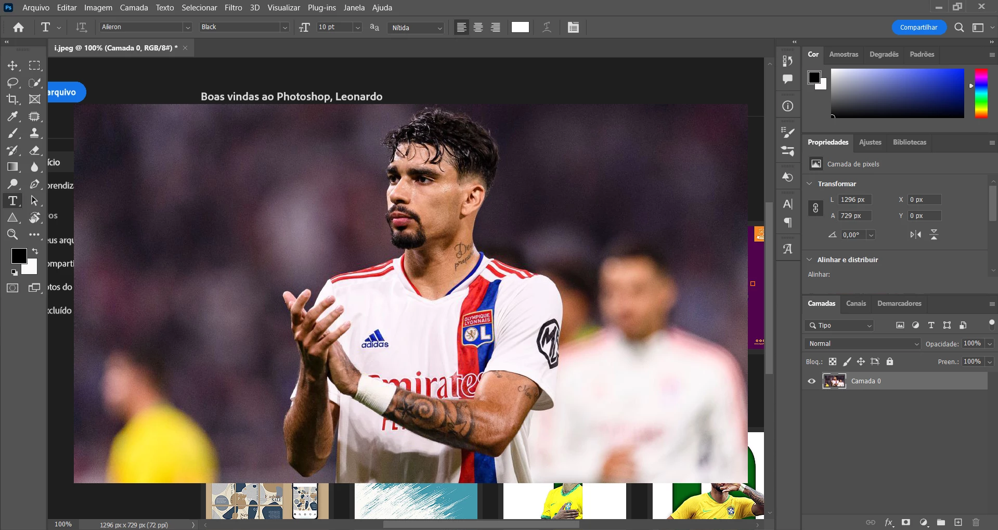Select the Zoom tool
The height and width of the screenshot is (530, 998).
click(12, 235)
